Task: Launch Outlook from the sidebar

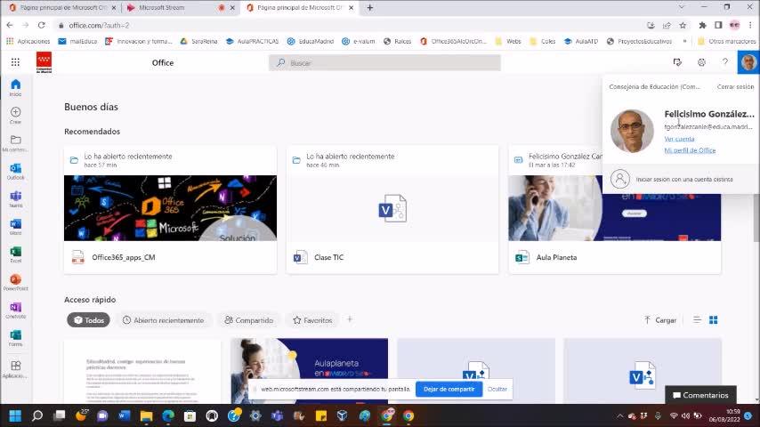Action: pyautogui.click(x=15, y=171)
